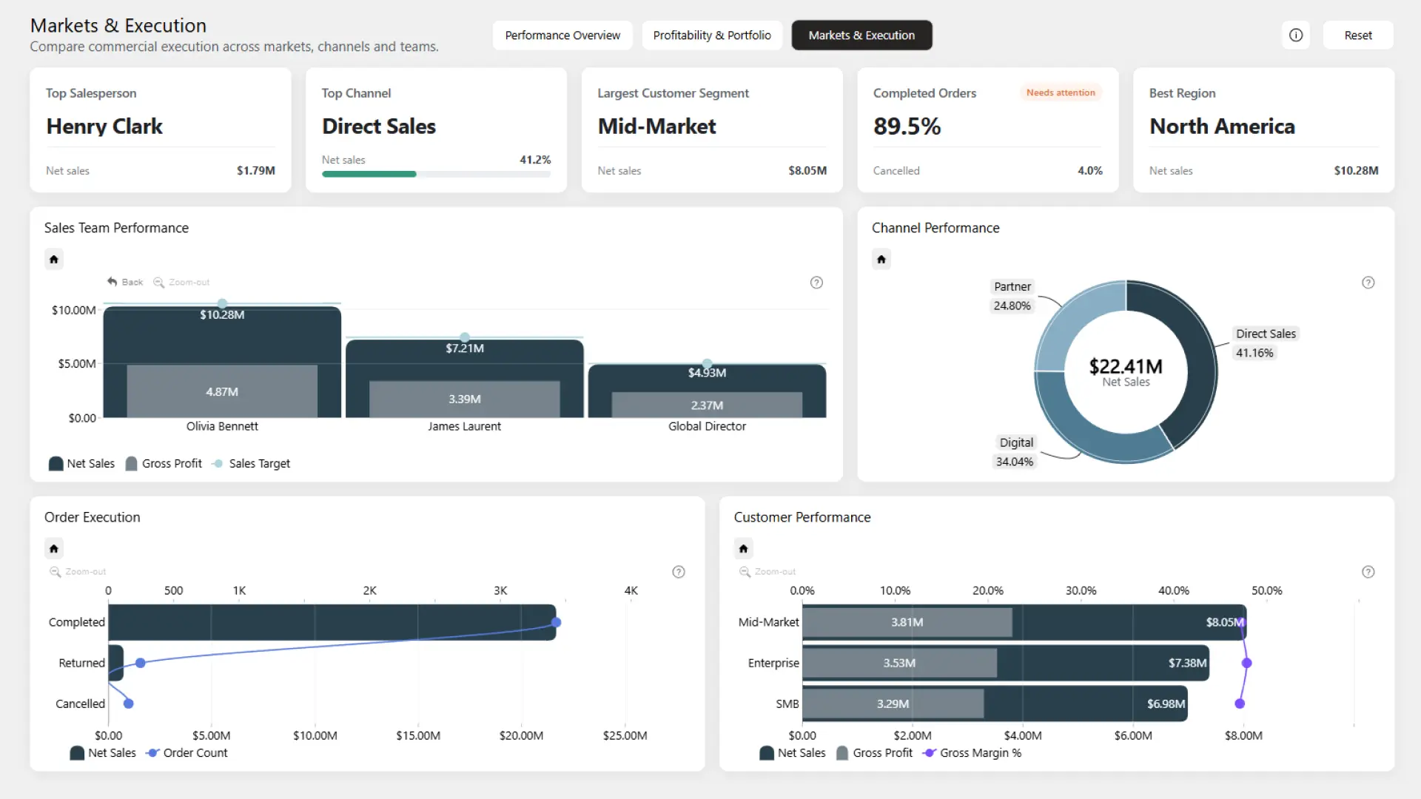Toggle Sales Target legend item

coord(251,464)
